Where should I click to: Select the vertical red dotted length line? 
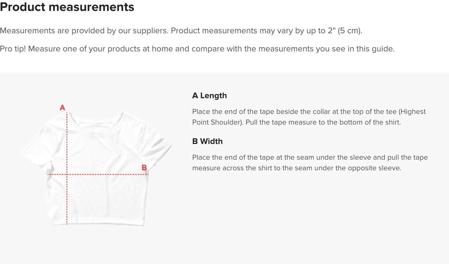click(x=67, y=168)
